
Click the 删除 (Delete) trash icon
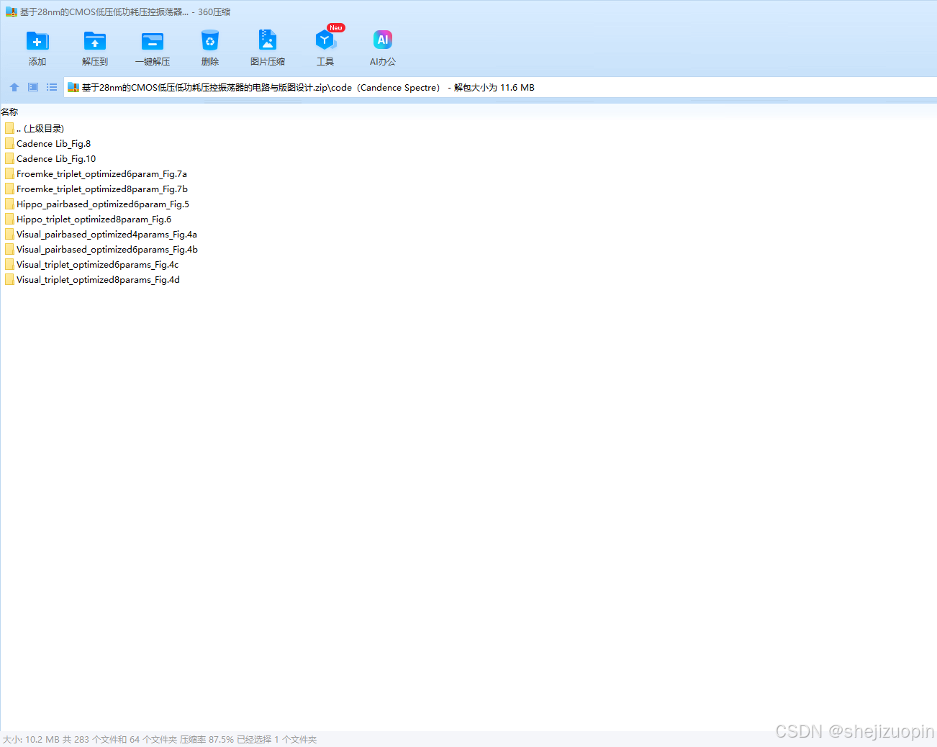click(x=209, y=41)
